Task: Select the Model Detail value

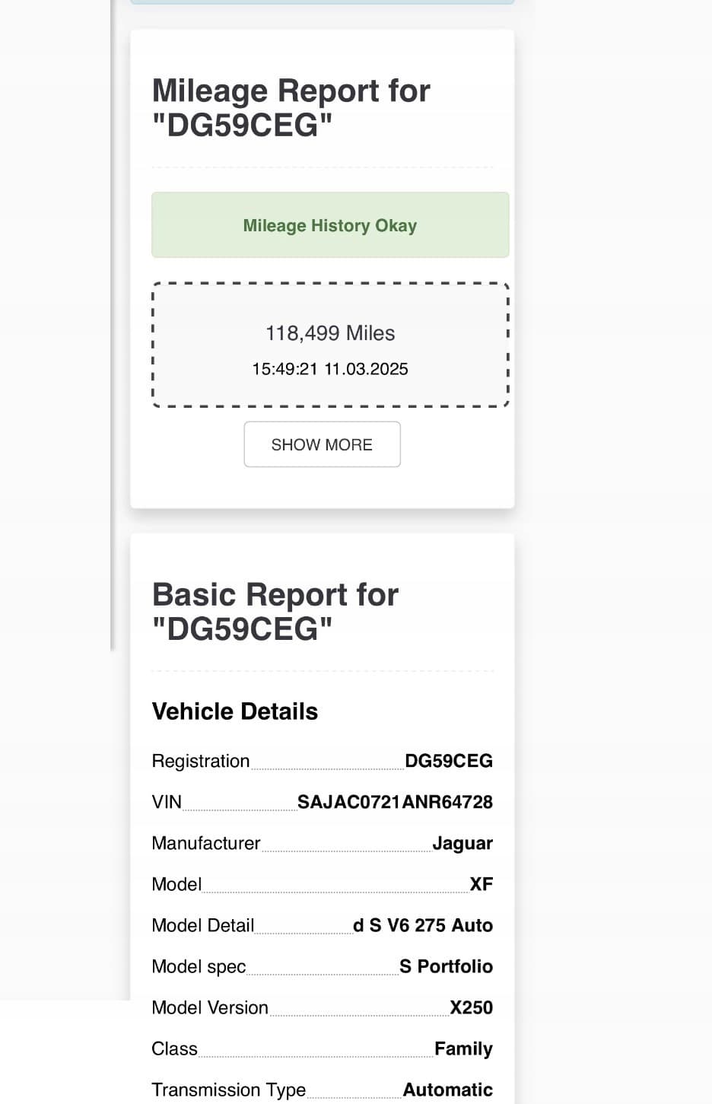Action: (423, 925)
